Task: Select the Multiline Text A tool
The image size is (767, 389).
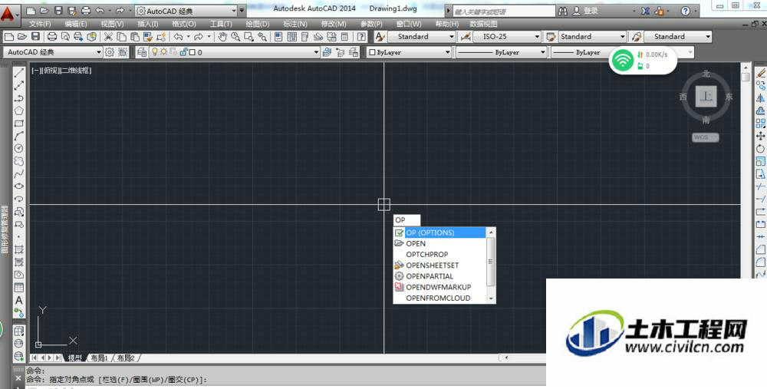Action: tap(19, 300)
